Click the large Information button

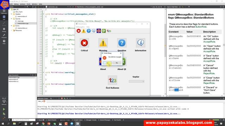pos(141,43)
